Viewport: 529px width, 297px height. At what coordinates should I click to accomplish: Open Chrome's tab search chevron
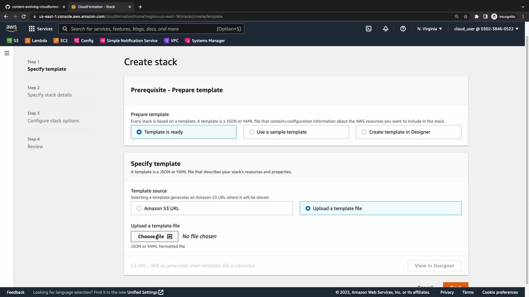[523, 7]
